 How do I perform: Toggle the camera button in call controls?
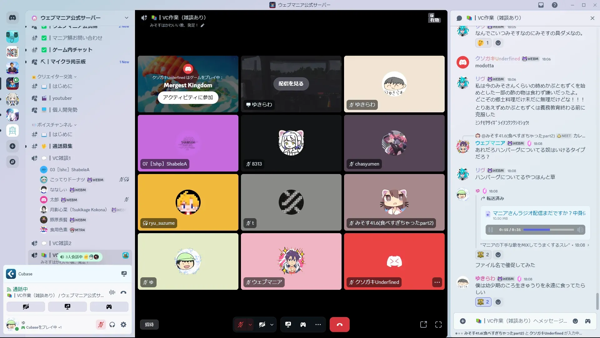[x=262, y=325]
